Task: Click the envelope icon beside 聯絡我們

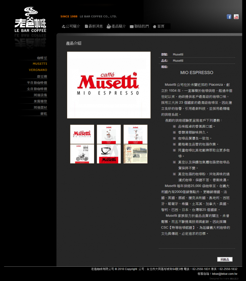Action: coord(132,27)
